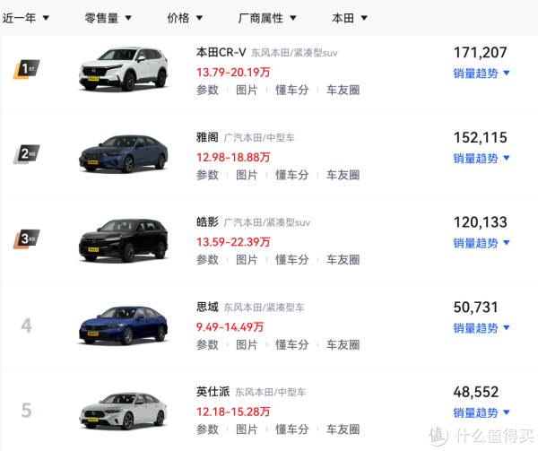538x451 pixels.
Task: Open the black 皓影 SUV image
Action: (x=124, y=239)
